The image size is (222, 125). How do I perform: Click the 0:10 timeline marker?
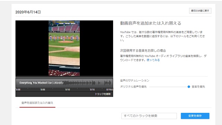click(68, 89)
